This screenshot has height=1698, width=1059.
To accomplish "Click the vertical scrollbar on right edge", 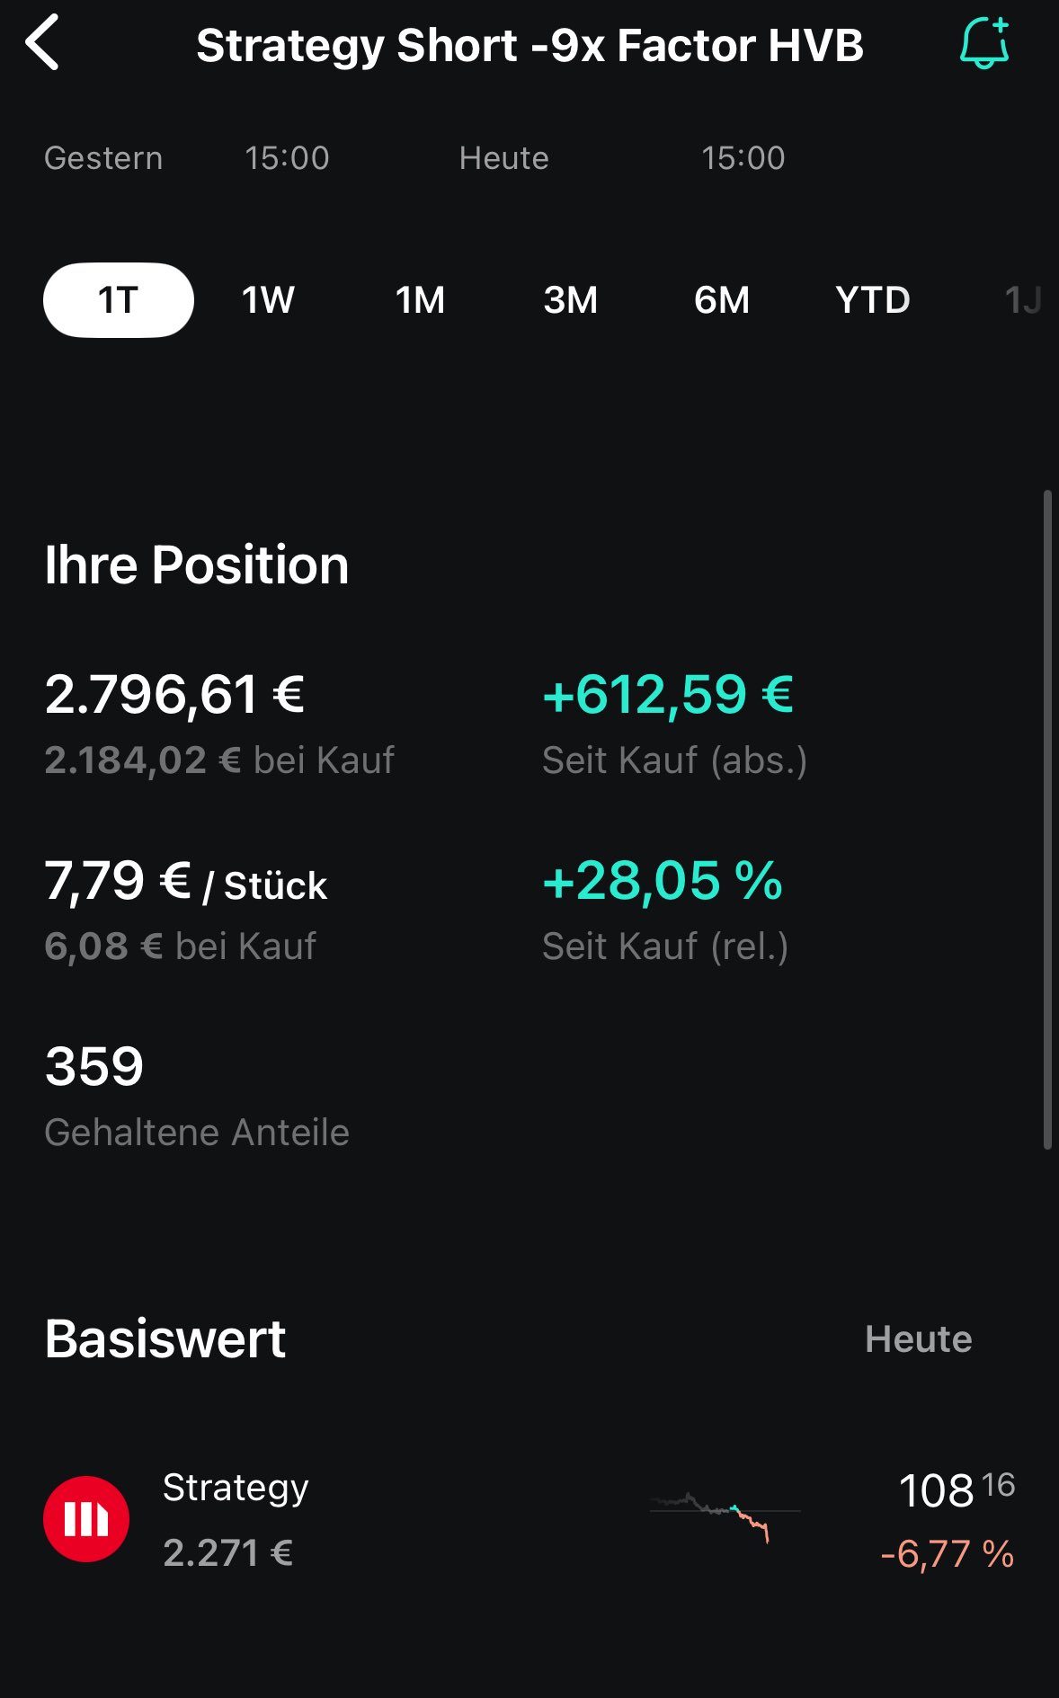I will click(1046, 818).
